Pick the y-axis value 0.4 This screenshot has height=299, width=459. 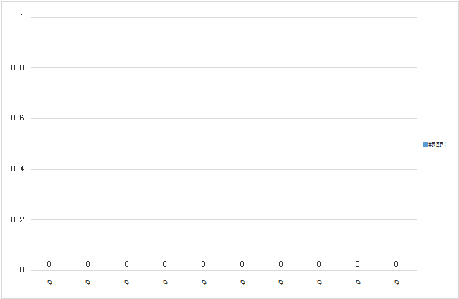[17, 169]
